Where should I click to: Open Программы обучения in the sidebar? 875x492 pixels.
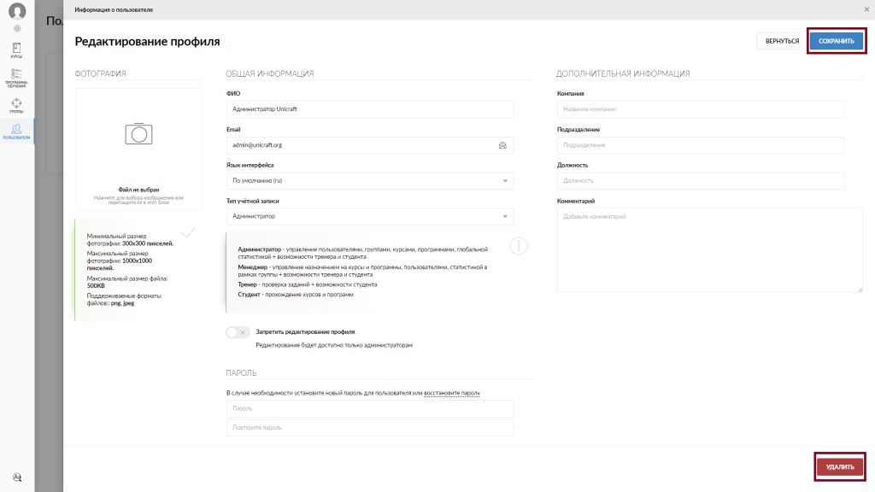click(17, 78)
